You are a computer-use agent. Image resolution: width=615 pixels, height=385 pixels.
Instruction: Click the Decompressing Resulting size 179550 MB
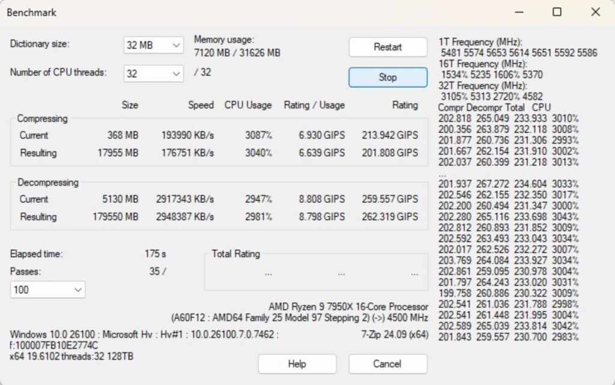coord(115,217)
